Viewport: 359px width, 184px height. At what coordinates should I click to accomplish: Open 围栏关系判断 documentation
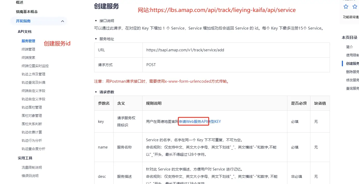32,124
